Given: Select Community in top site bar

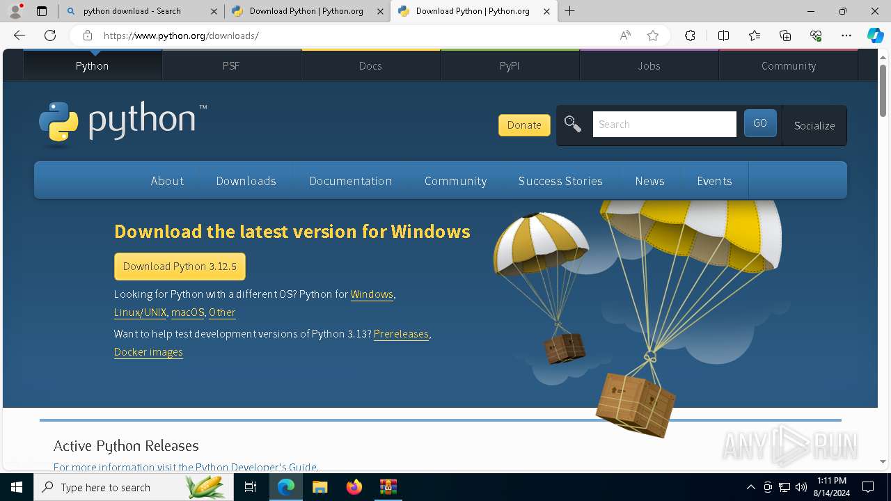Looking at the screenshot, I should [x=788, y=65].
